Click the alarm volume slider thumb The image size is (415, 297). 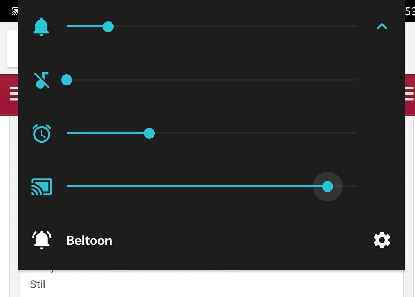pyautogui.click(x=149, y=133)
